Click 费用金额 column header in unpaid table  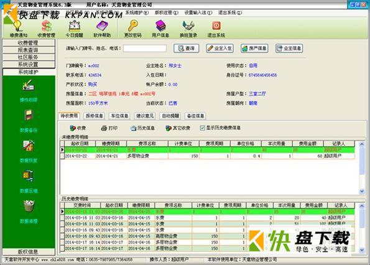(308, 144)
